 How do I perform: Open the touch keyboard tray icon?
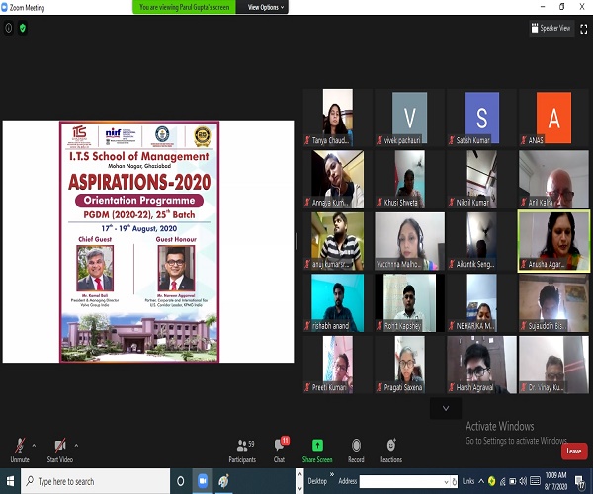[535, 481]
